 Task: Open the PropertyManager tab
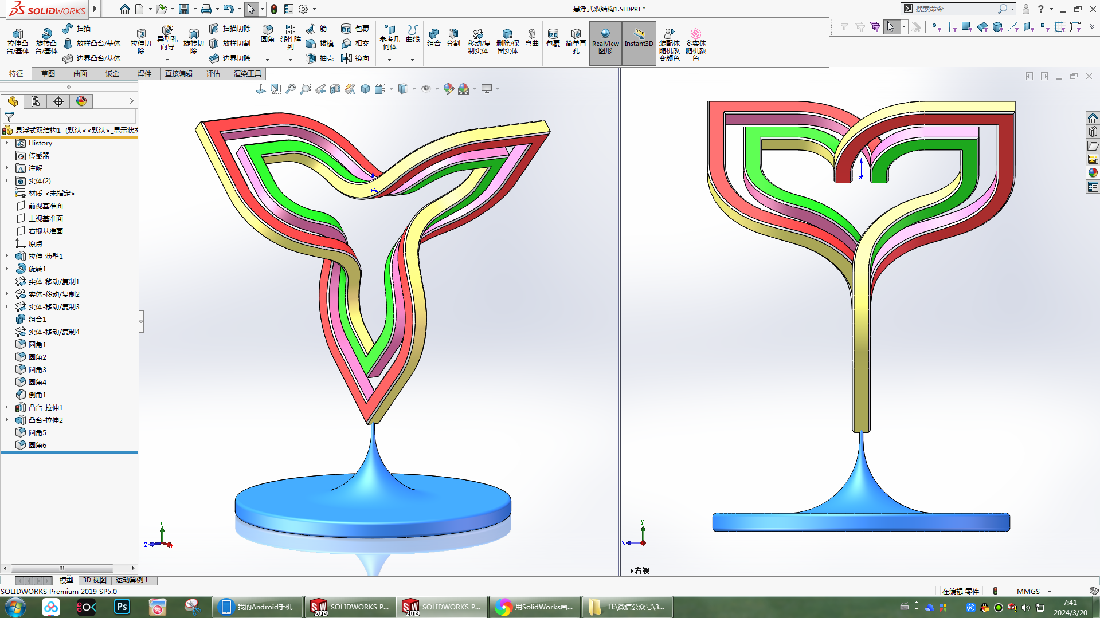pos(36,101)
